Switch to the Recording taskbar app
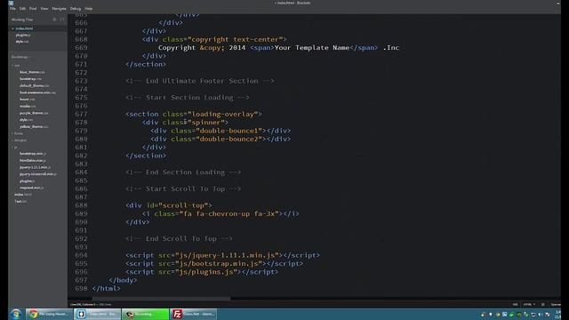Image resolution: width=569 pixels, height=320 pixels. click(x=145, y=314)
